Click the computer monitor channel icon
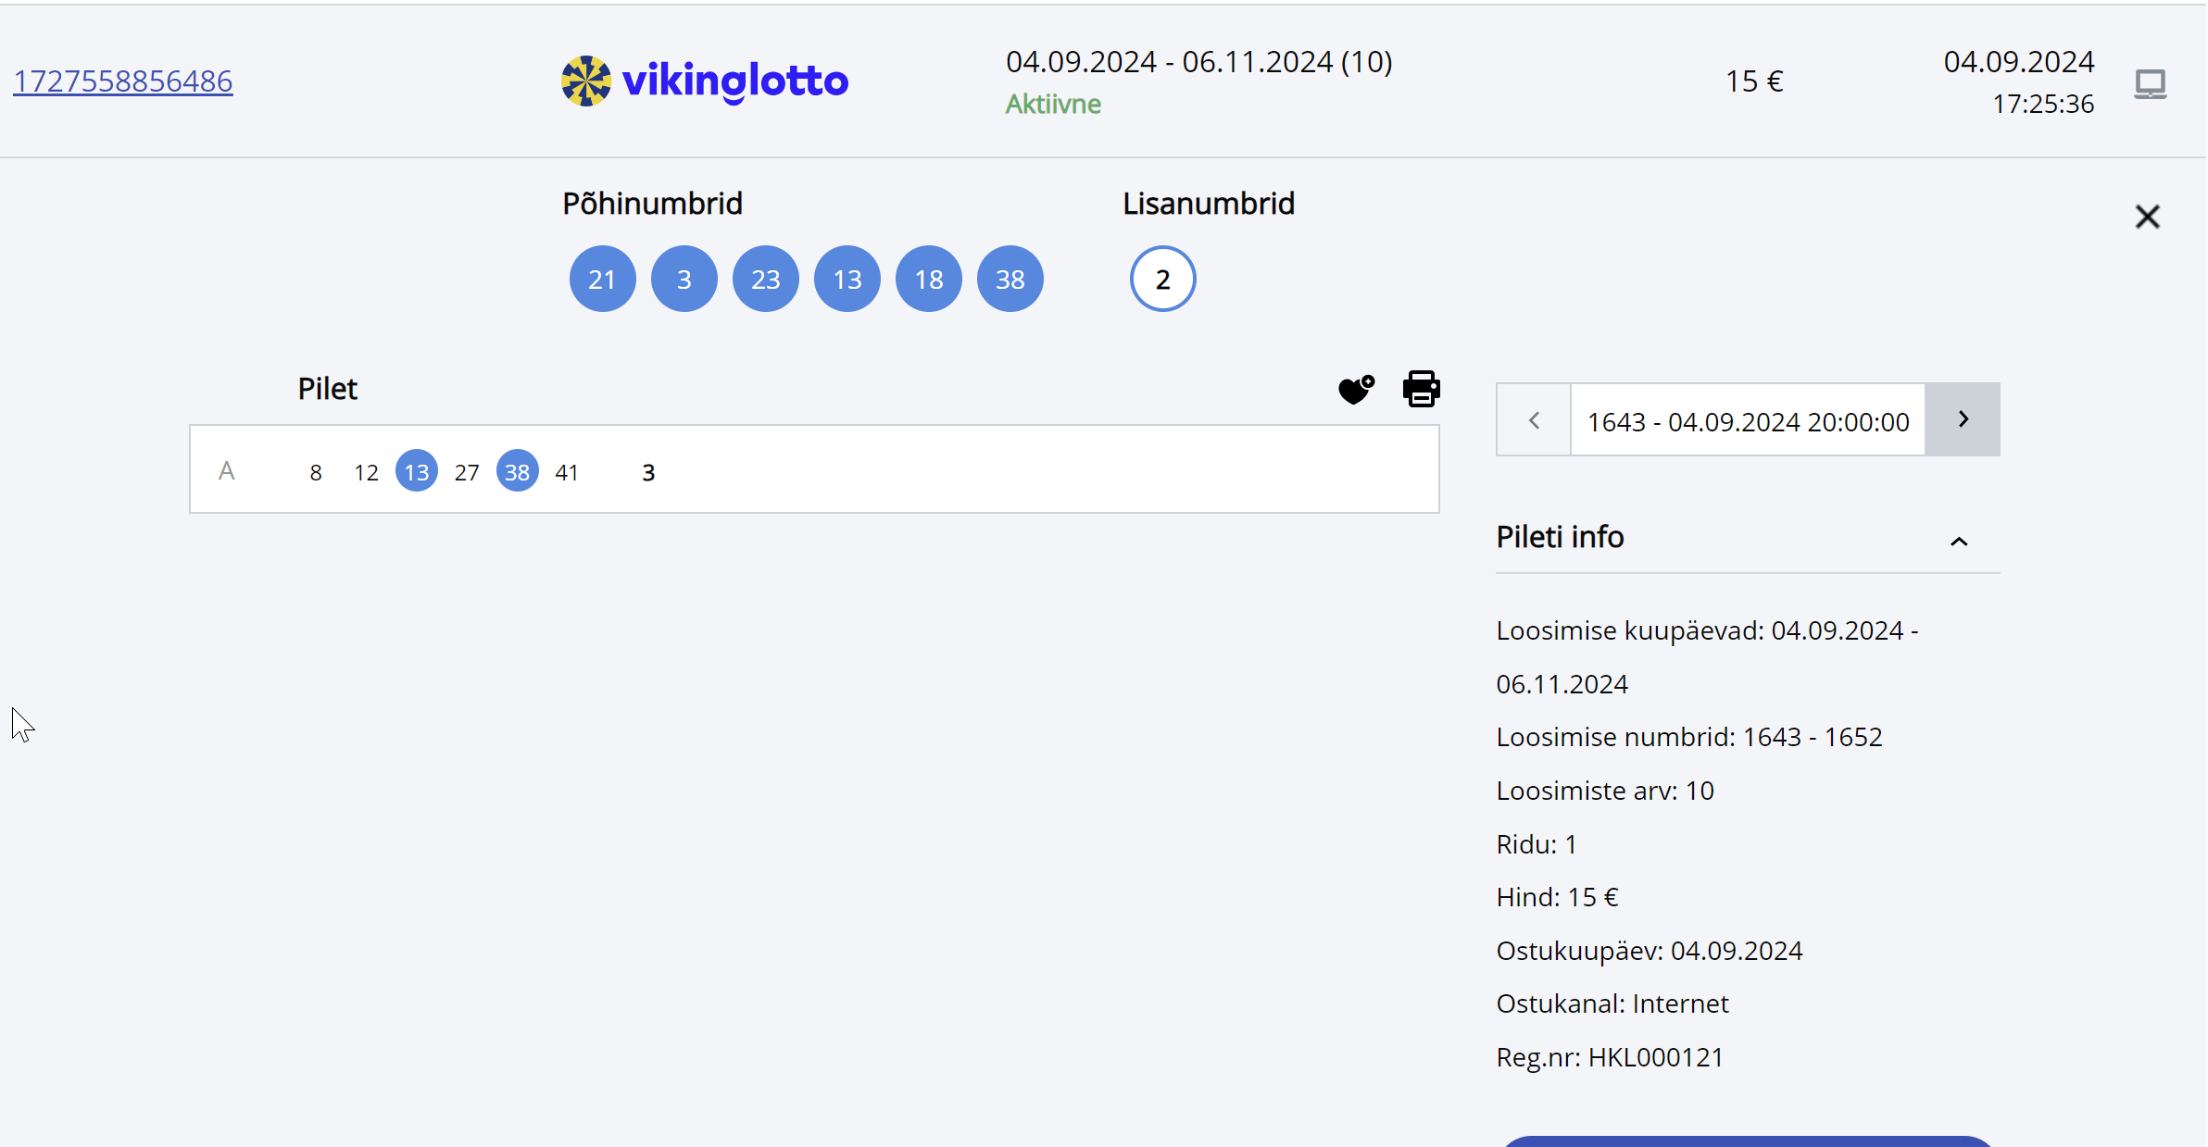The image size is (2208, 1147). tap(2150, 84)
